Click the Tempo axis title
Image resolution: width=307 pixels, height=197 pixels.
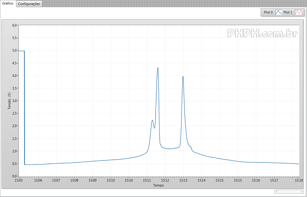click(158, 185)
